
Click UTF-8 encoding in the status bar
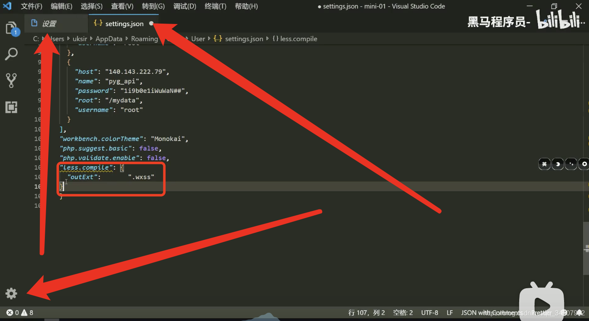429,312
